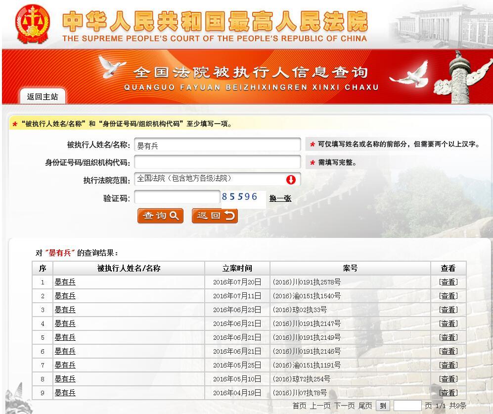Click the 序 column header
The height and width of the screenshot is (414, 493).
pyautogui.click(x=43, y=268)
